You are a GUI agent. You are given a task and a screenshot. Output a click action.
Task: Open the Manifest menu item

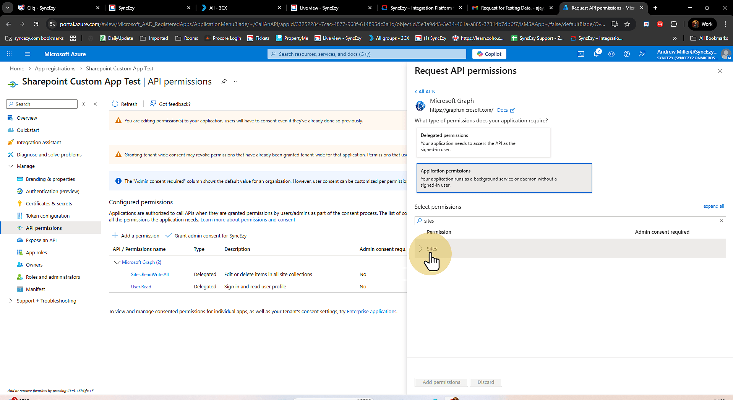coord(36,289)
